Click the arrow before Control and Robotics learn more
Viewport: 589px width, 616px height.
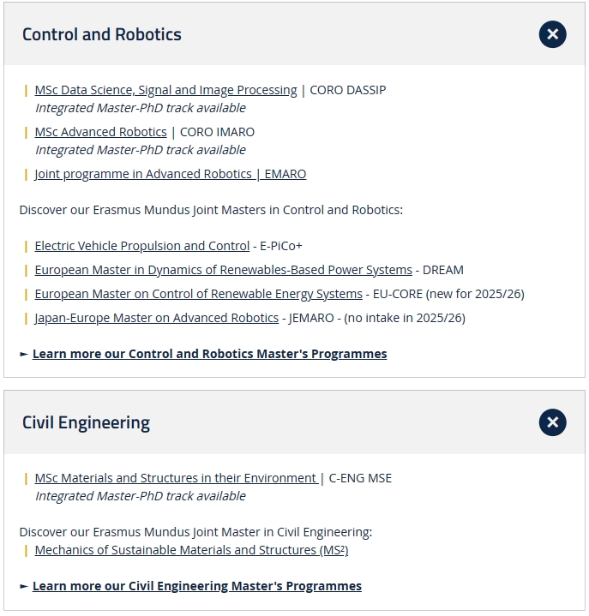pos(24,354)
